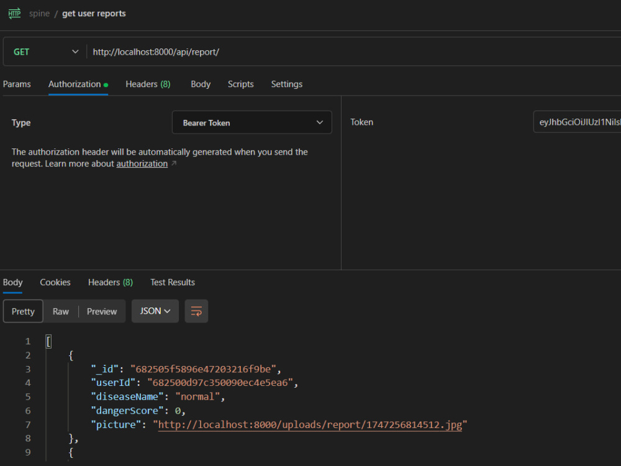Open external arrow icon next to authorization link
This screenshot has height=466, width=621.
coord(174,163)
